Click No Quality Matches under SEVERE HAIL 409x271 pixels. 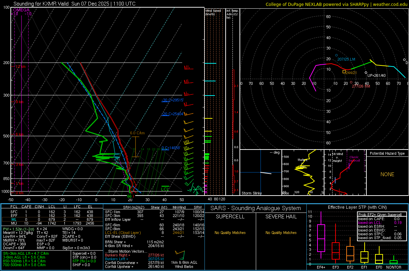coord(281,233)
